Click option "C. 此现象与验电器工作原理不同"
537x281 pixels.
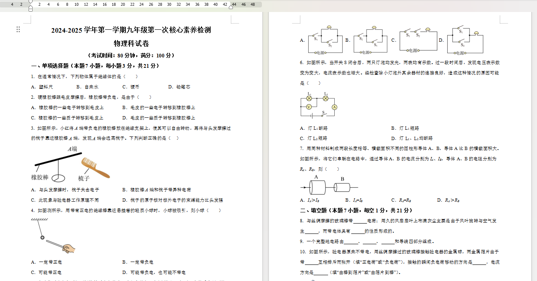(x=65, y=200)
